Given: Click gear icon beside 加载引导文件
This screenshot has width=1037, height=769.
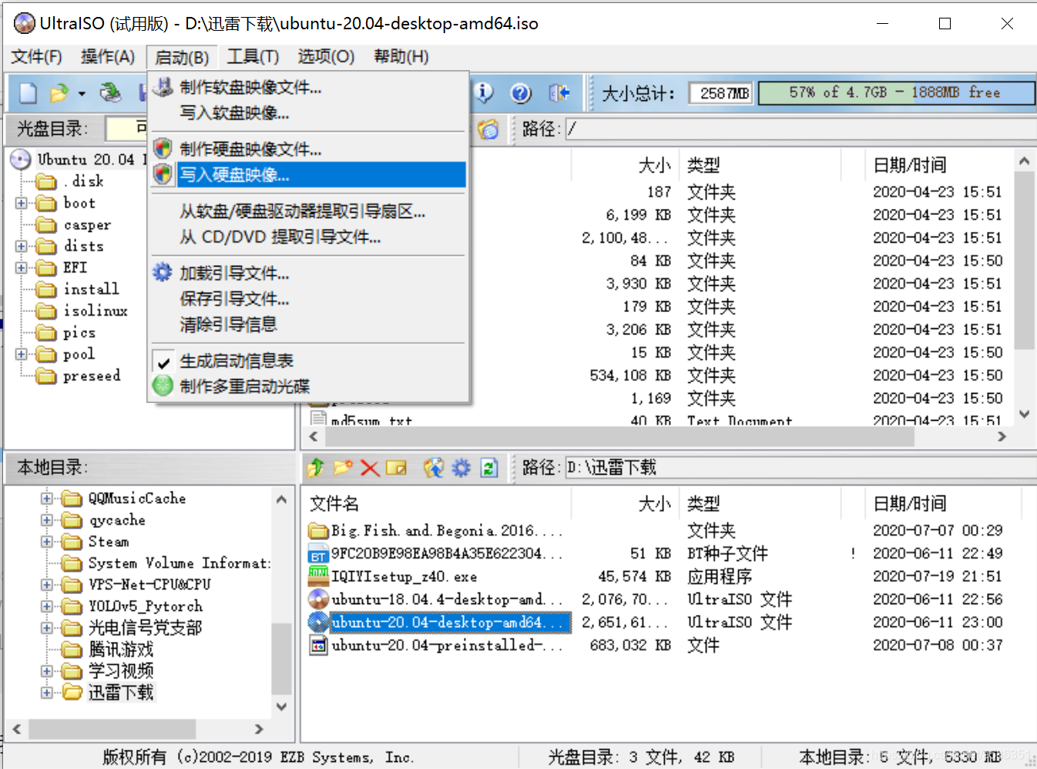Looking at the screenshot, I should 163,273.
